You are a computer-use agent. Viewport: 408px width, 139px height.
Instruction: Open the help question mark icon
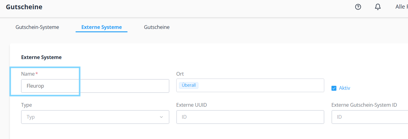click(x=358, y=7)
